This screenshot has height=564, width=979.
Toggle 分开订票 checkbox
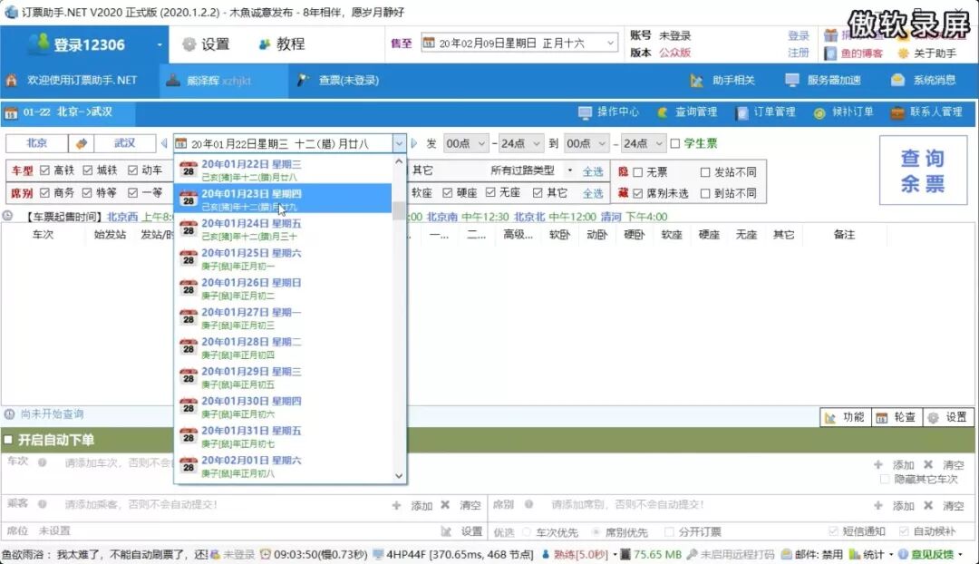(669, 532)
